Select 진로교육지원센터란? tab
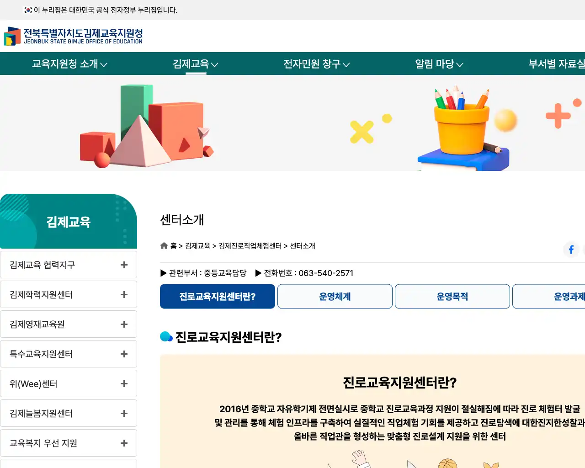 click(218, 297)
